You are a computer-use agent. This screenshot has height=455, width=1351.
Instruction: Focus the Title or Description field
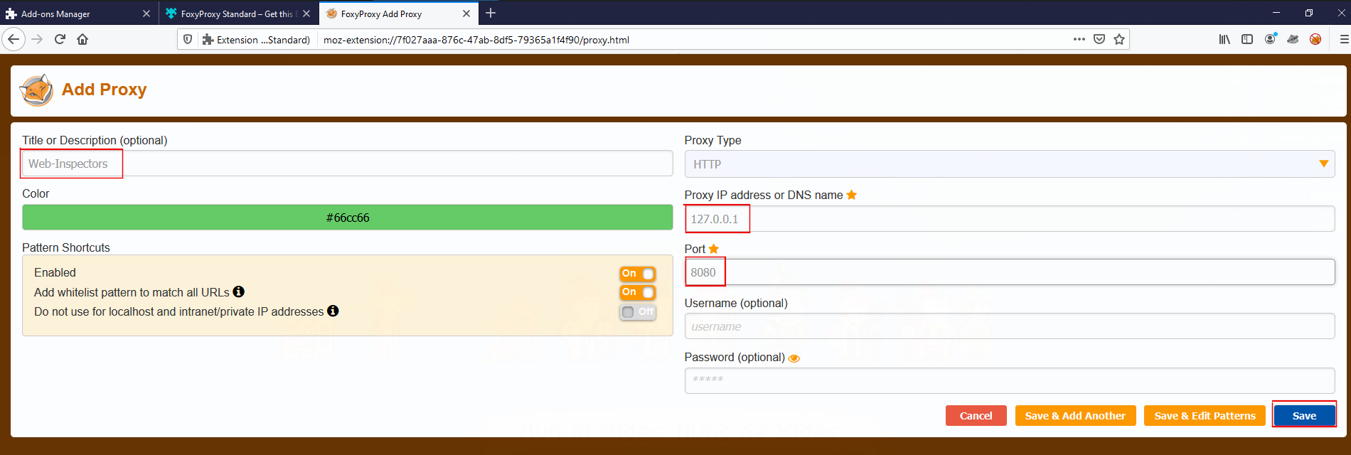click(347, 164)
